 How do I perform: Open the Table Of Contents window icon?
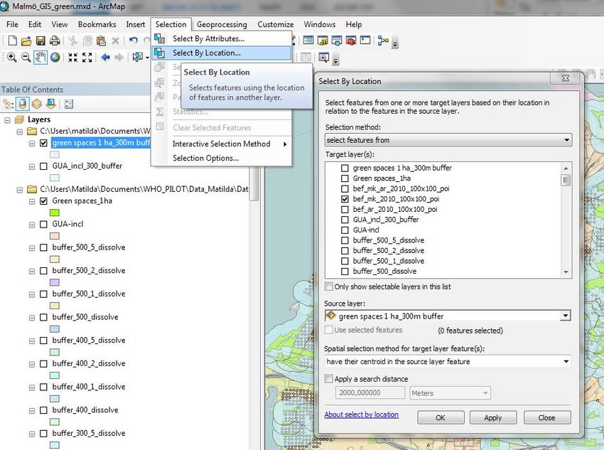[x=308, y=40]
